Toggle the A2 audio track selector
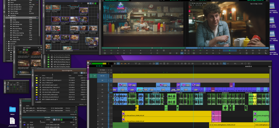 tap(102, 102)
